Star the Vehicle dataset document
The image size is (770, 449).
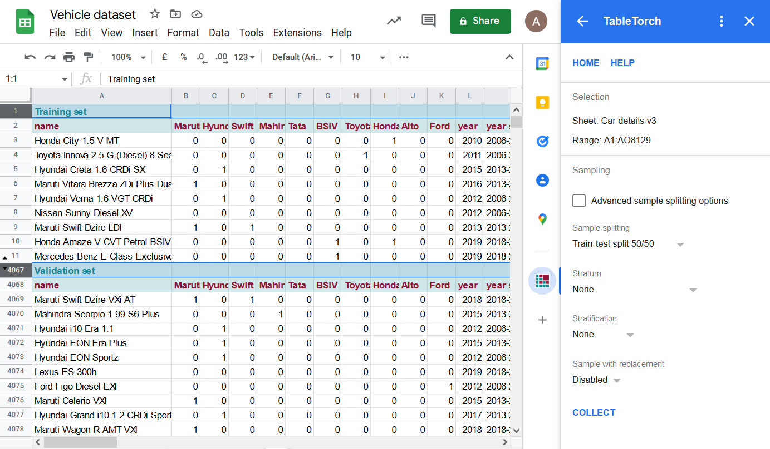click(155, 14)
